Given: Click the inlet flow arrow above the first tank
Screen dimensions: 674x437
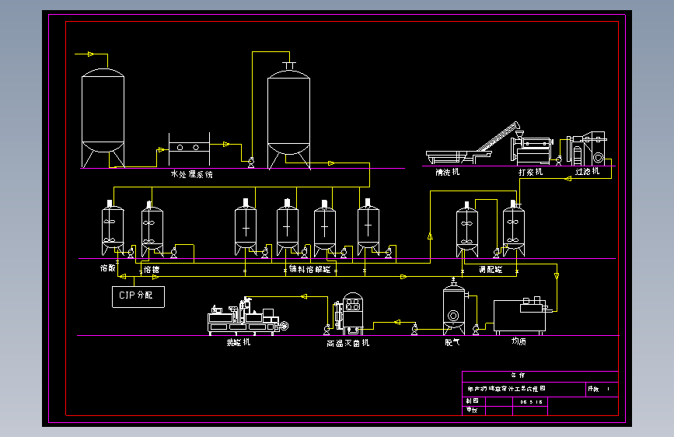Looking at the screenshot, I should pos(91,54).
